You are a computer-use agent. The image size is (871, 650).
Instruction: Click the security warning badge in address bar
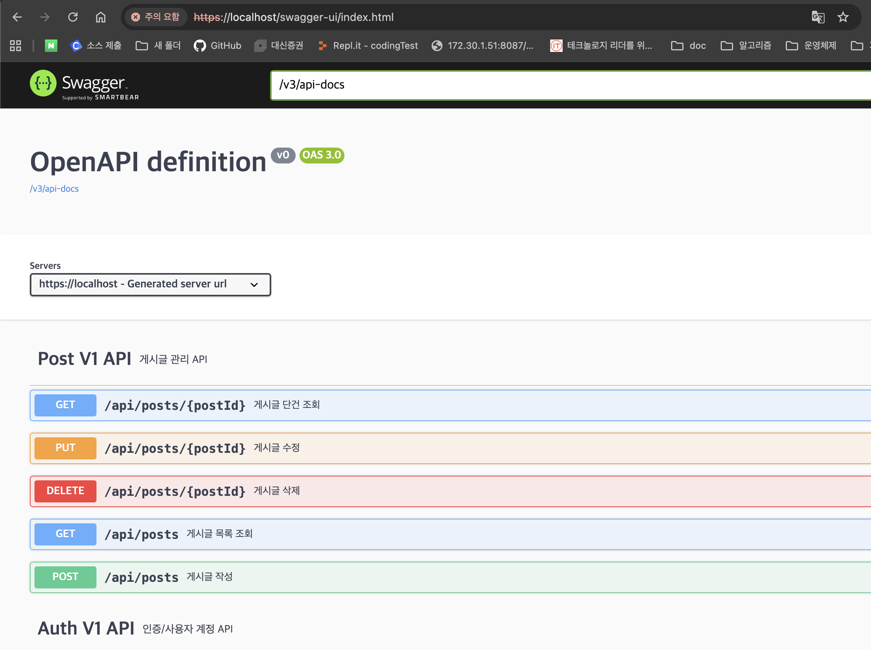coord(156,17)
